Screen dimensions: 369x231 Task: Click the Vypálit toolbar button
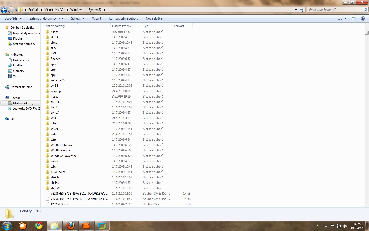[x=97, y=18]
